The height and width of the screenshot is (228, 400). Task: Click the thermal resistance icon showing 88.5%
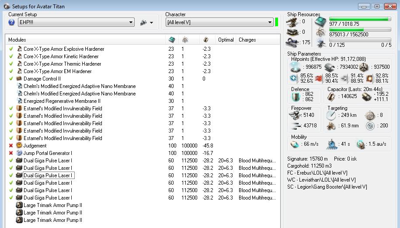pyautogui.click(x=318, y=78)
